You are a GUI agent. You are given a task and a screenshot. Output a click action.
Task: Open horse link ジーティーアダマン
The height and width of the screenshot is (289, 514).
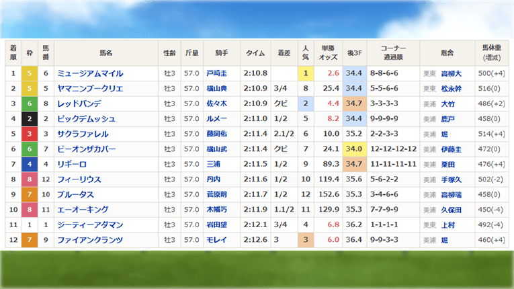point(90,224)
